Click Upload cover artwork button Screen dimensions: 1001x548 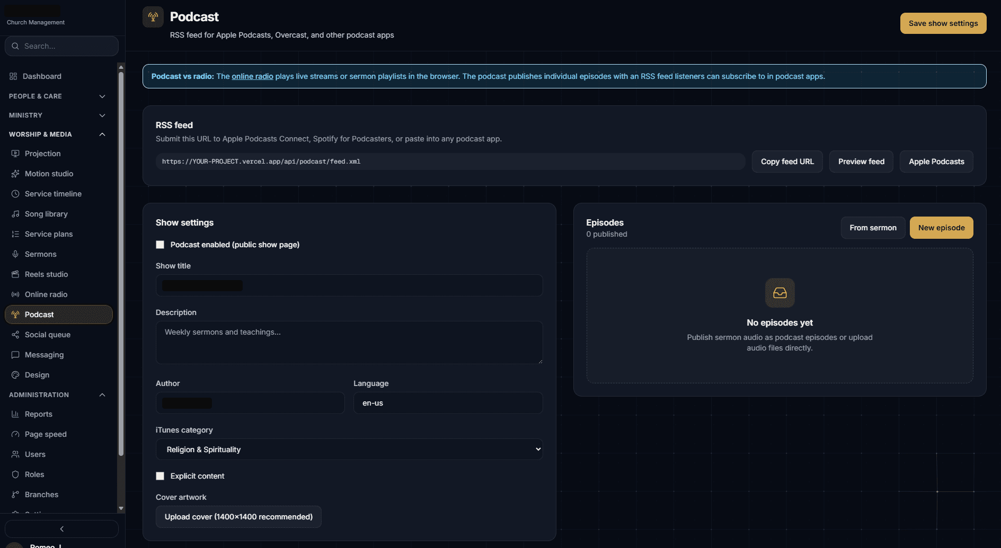coord(238,517)
